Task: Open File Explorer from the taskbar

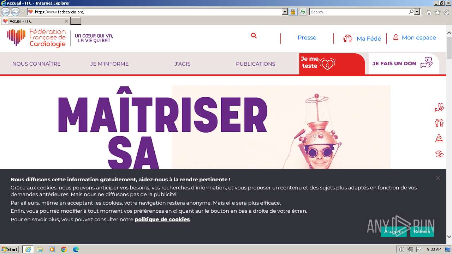Action: (x=40, y=249)
